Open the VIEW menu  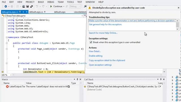[20, 2]
